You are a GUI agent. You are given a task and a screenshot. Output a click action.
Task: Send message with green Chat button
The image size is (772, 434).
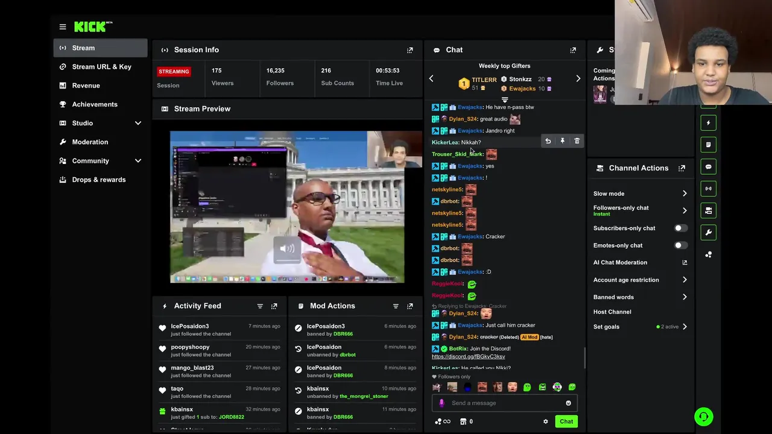coord(566,421)
